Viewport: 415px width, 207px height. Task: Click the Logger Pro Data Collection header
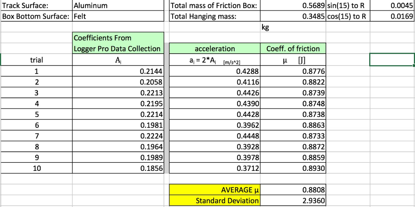coord(117,49)
